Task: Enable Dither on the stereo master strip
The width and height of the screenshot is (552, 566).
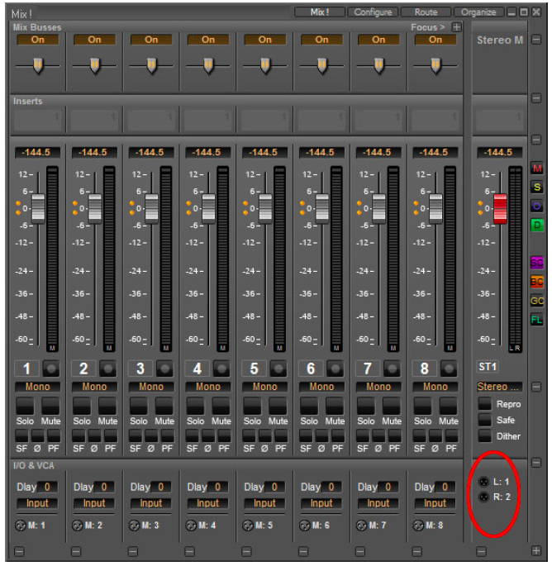Action: (x=485, y=436)
